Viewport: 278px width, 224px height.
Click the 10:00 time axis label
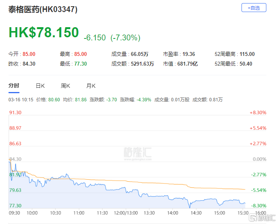click(32, 213)
